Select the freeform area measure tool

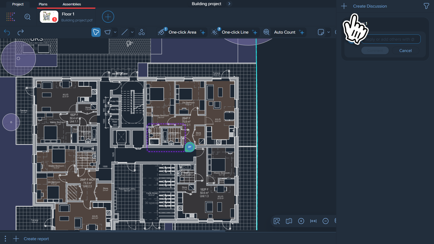[x=96, y=32]
